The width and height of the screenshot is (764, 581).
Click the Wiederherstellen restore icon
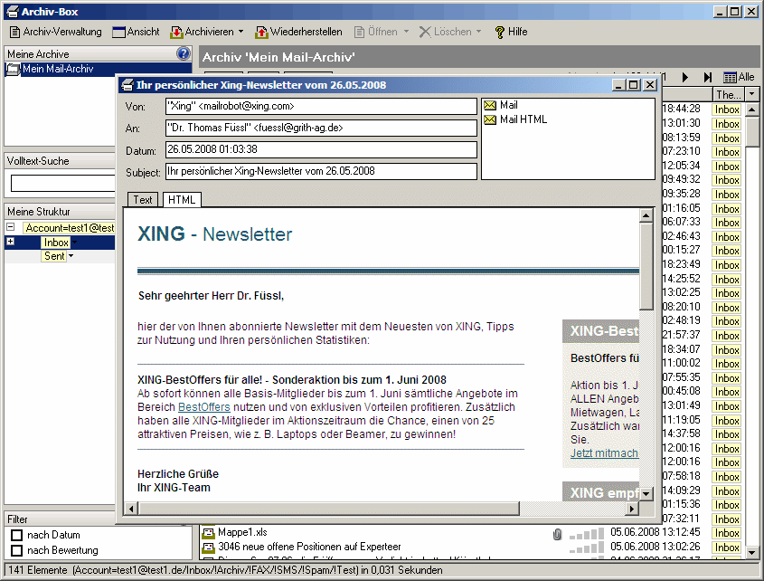pyautogui.click(x=261, y=32)
